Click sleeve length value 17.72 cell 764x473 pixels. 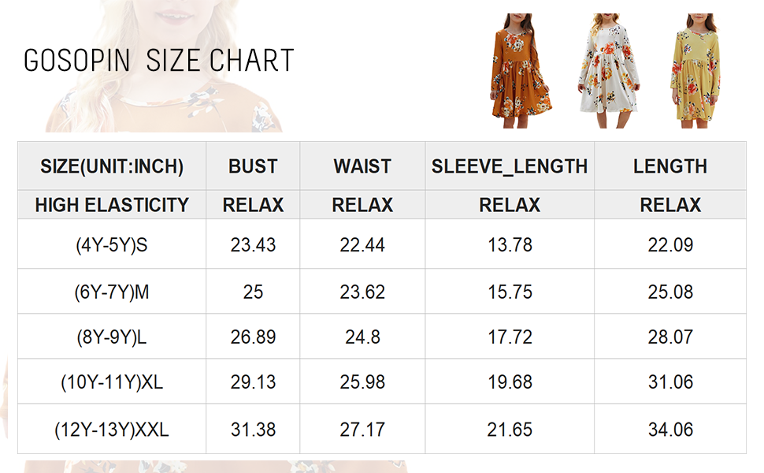point(510,337)
